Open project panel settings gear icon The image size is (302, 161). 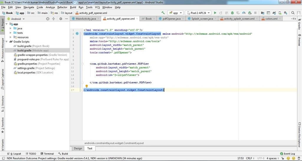click(61, 19)
